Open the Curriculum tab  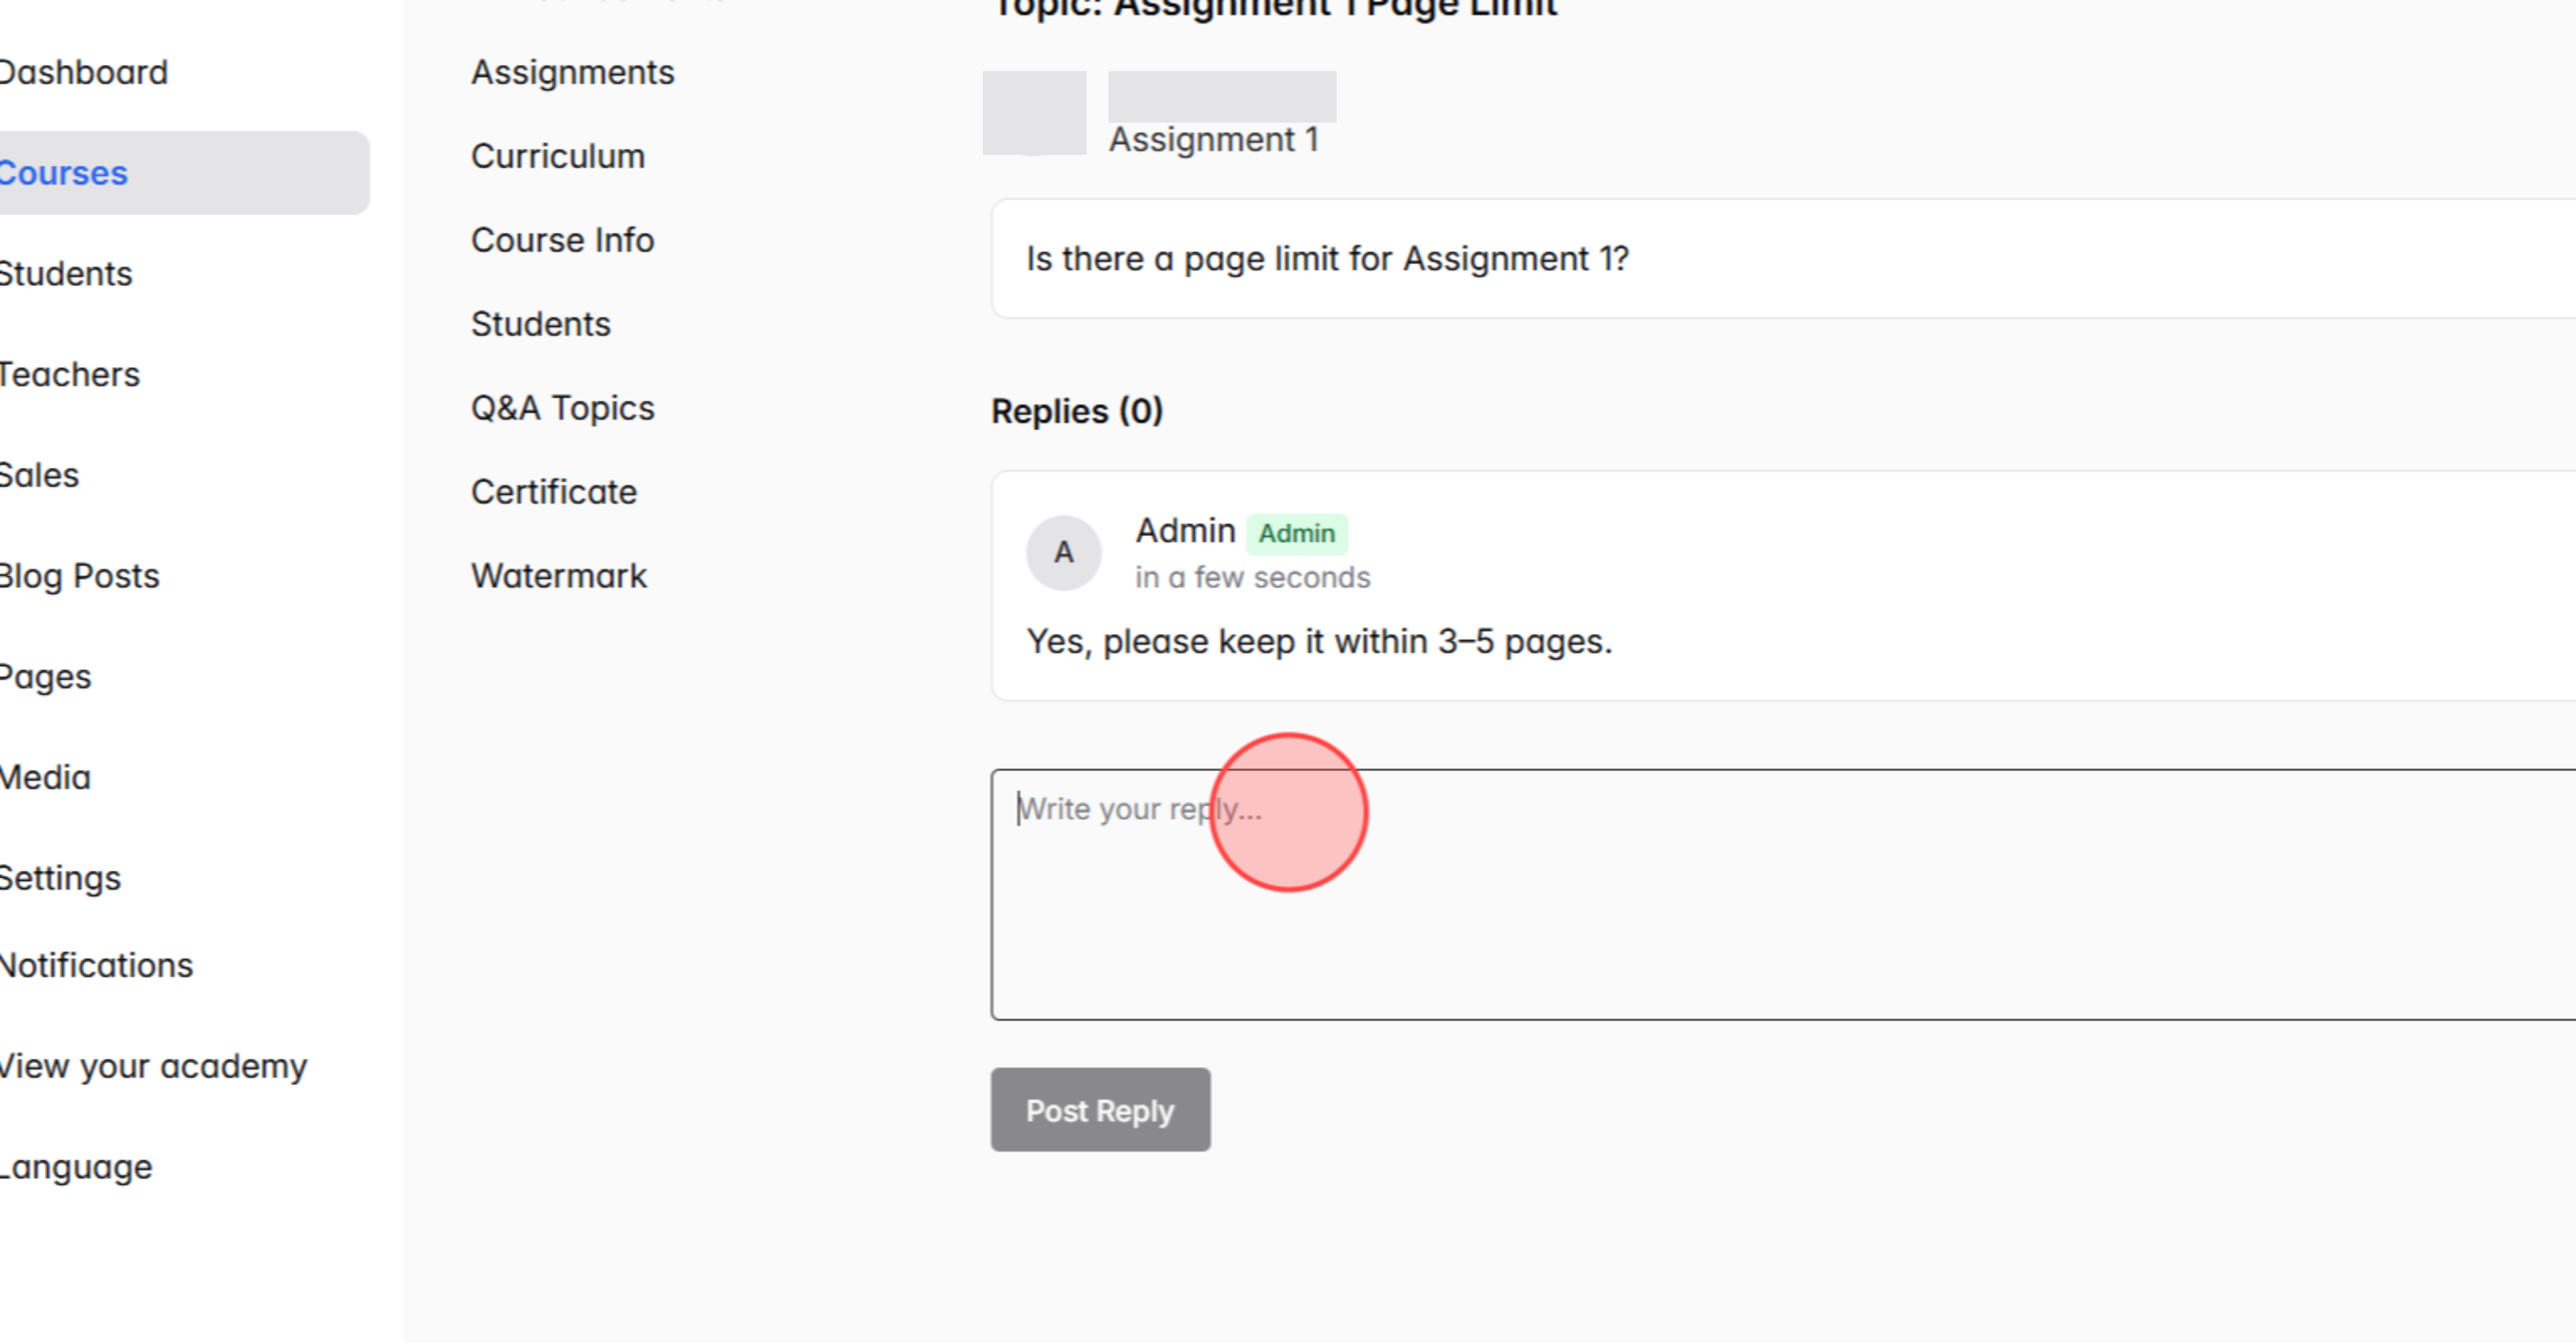(x=557, y=156)
